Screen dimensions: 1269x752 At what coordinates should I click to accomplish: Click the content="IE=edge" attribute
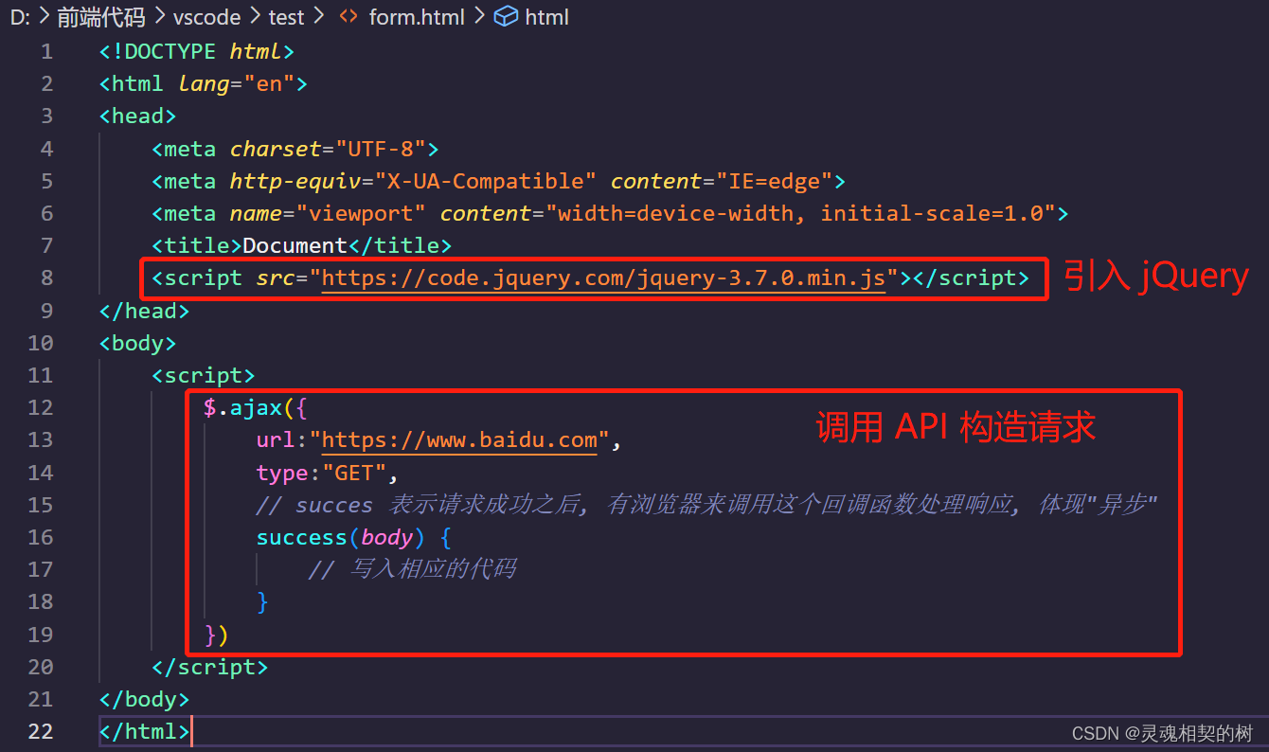[722, 181]
